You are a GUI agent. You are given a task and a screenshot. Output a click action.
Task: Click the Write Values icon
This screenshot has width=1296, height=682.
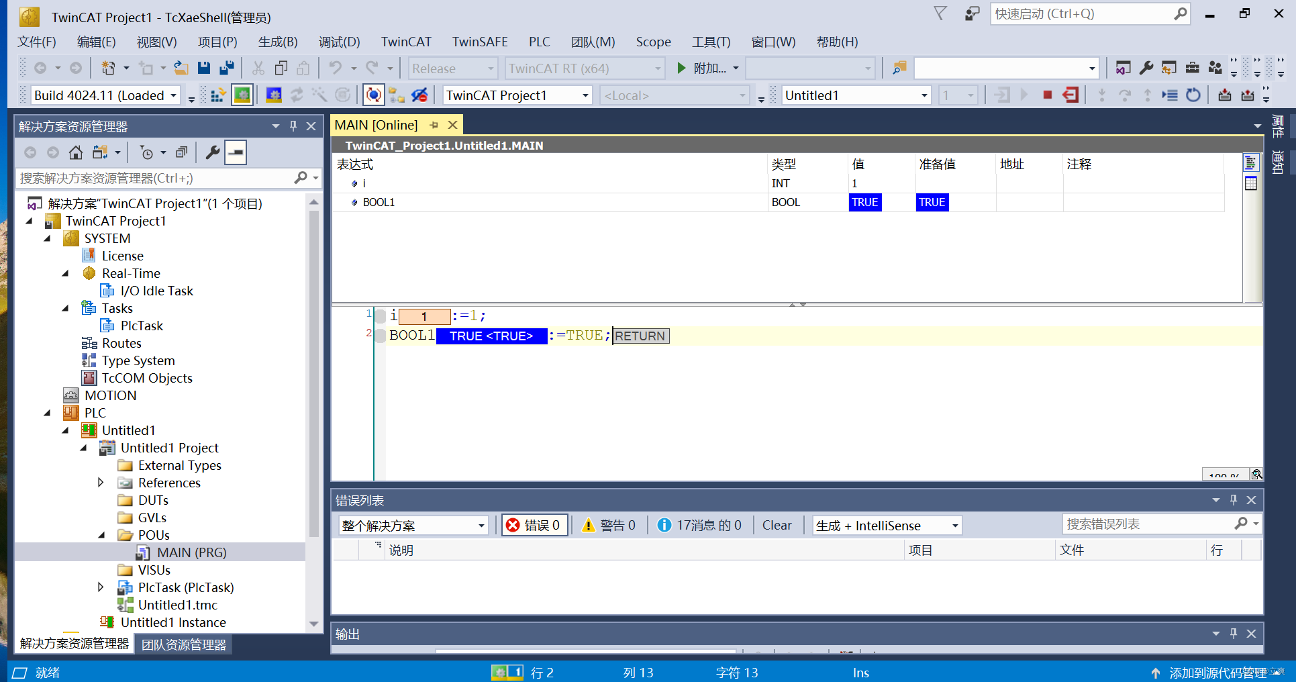1225,95
